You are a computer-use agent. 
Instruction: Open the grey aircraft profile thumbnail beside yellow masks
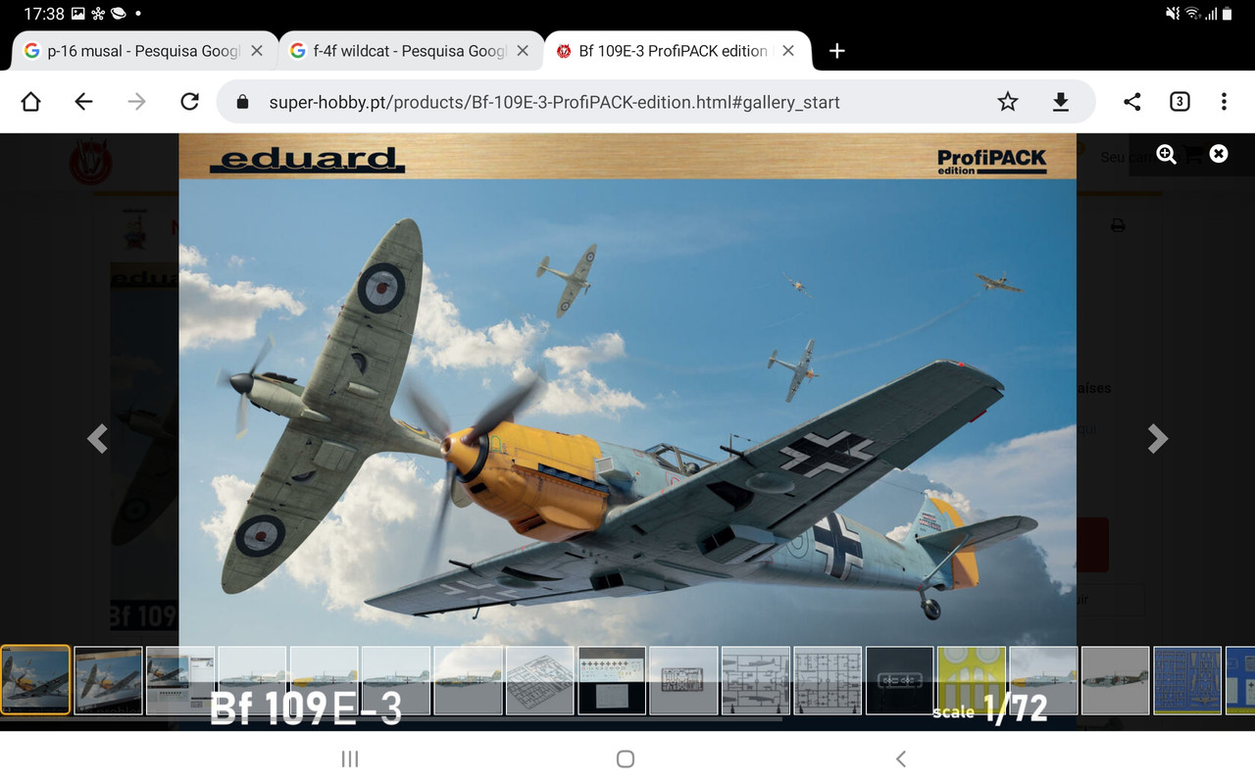point(1043,680)
